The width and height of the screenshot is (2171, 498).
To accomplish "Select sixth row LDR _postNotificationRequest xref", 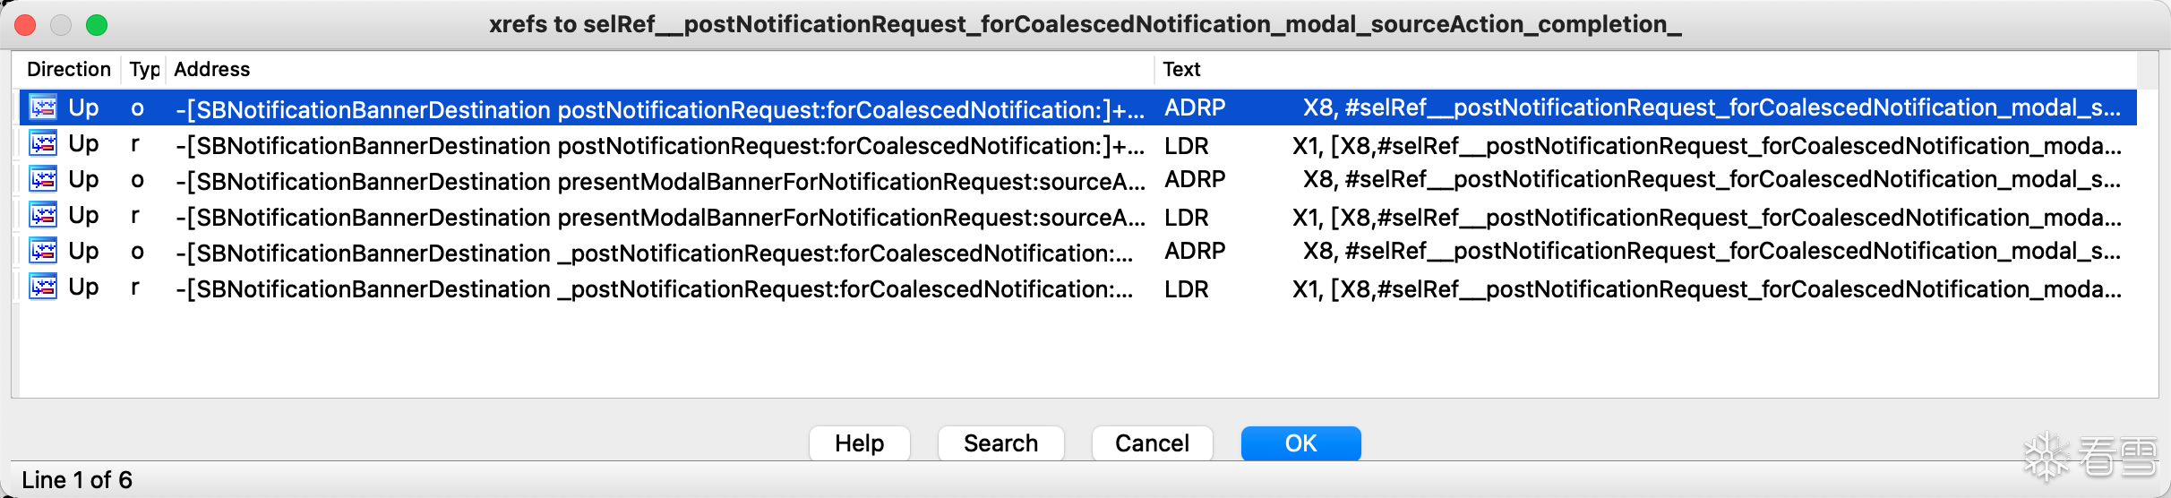I will coord(659,288).
